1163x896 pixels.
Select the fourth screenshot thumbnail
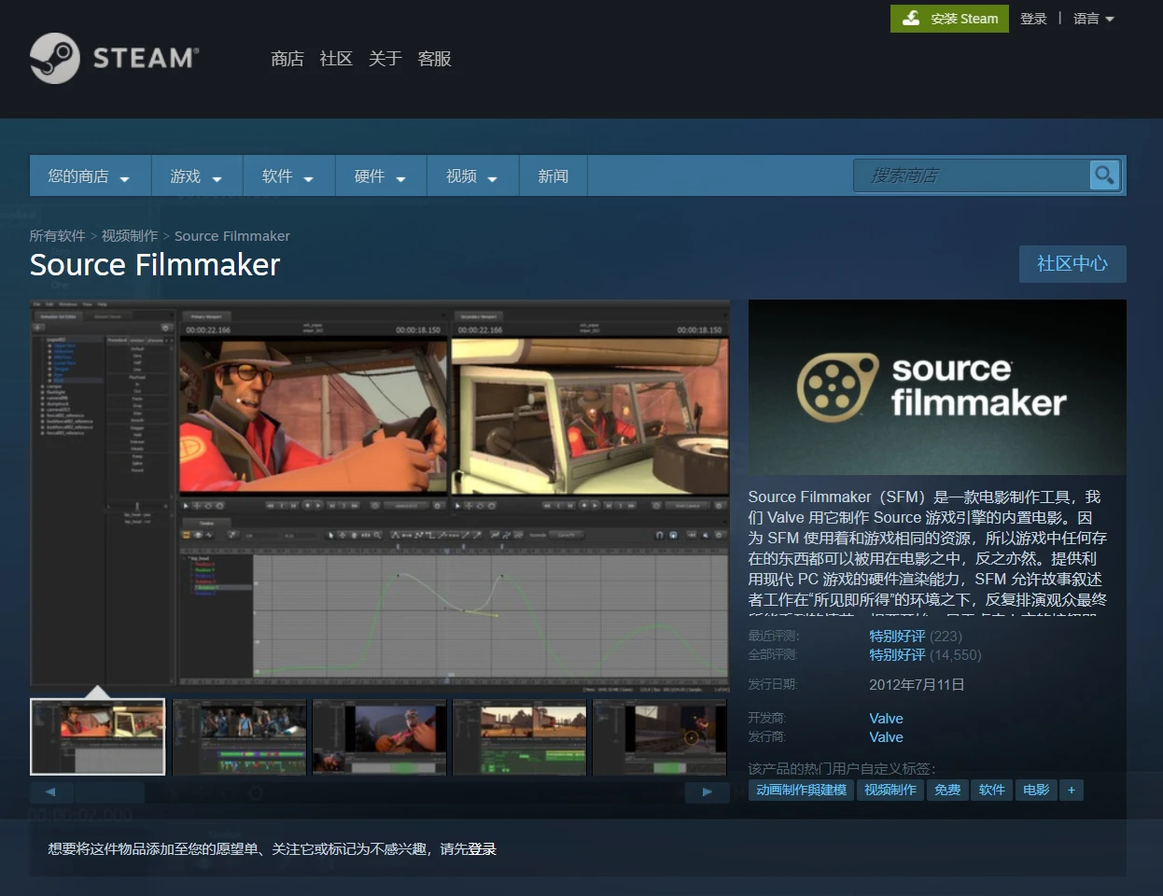click(x=519, y=736)
